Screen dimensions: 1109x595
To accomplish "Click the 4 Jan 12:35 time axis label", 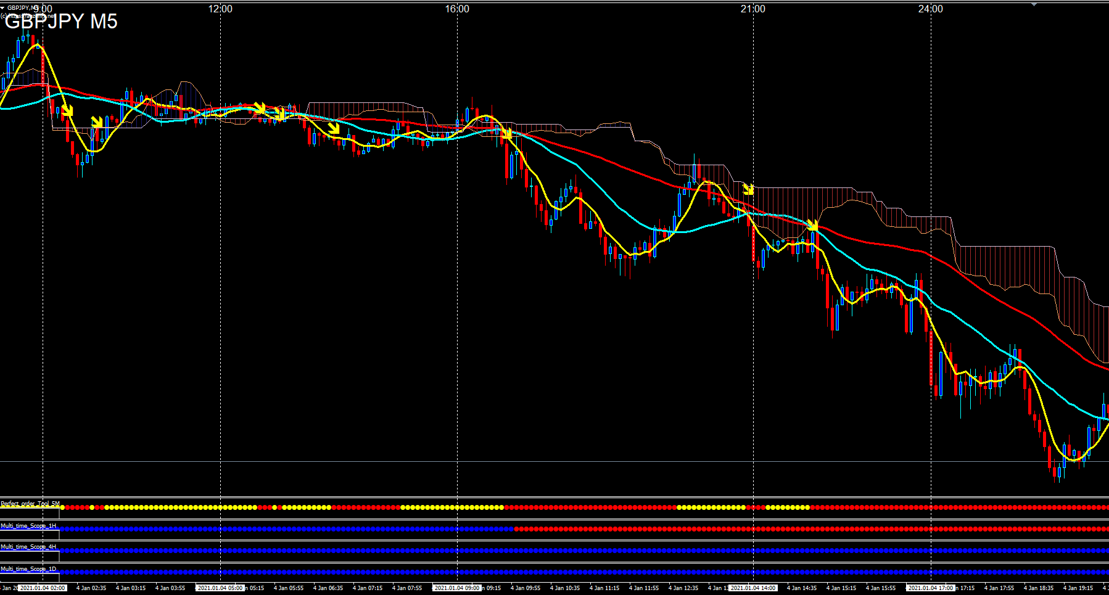I will tap(683, 588).
